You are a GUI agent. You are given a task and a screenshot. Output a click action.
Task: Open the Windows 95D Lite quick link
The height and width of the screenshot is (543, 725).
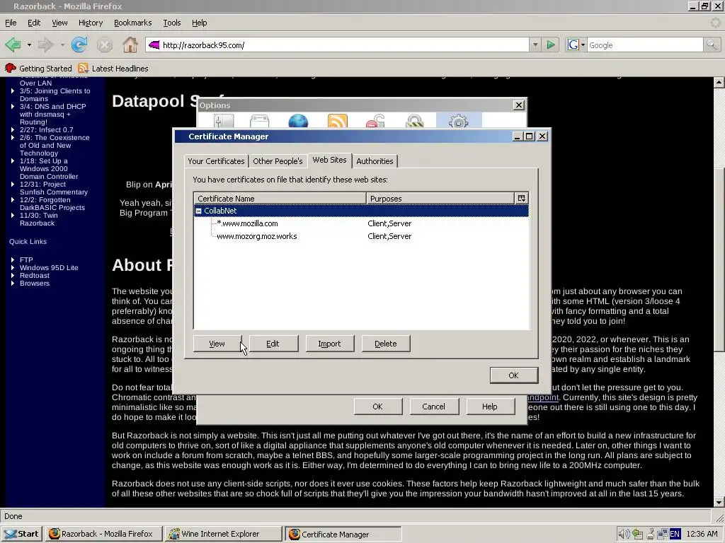[49, 267]
